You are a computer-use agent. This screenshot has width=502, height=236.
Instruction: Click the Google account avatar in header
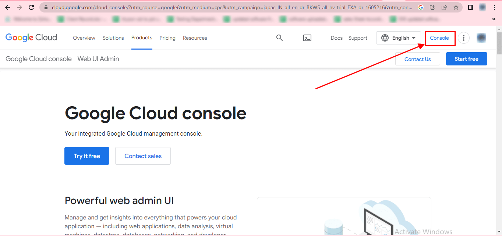point(481,37)
